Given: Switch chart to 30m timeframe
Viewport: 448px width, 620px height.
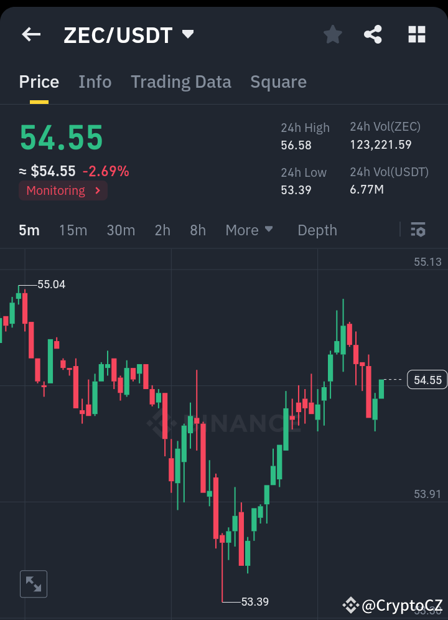Looking at the screenshot, I should coord(121,230).
